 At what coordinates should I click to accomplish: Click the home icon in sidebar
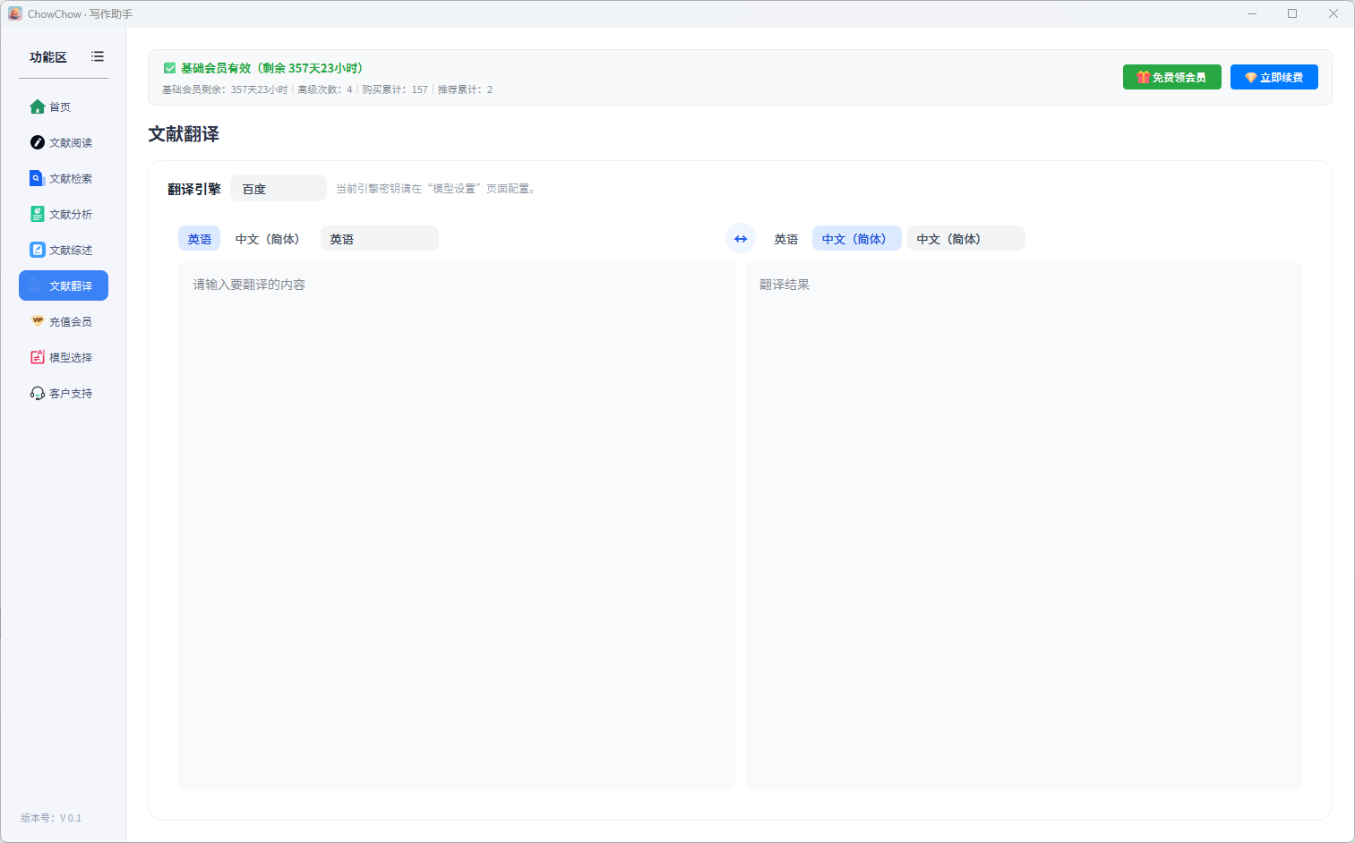coord(37,107)
